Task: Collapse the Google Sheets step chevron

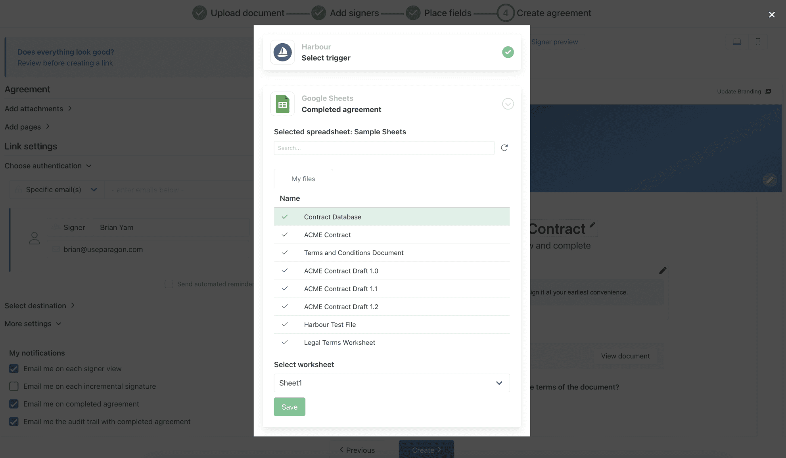Action: click(508, 104)
